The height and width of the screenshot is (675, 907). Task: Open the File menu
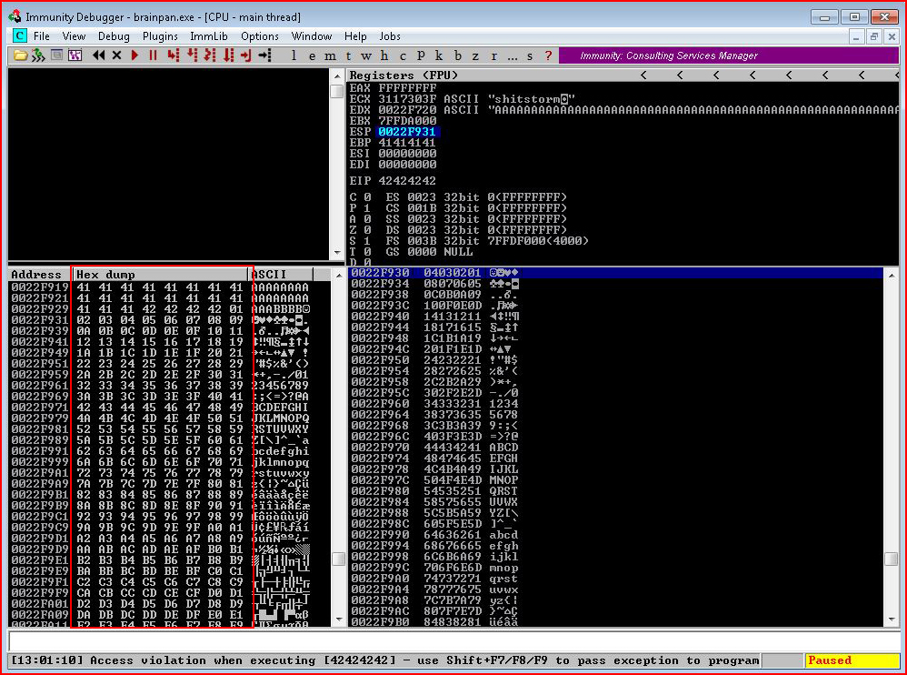point(42,35)
